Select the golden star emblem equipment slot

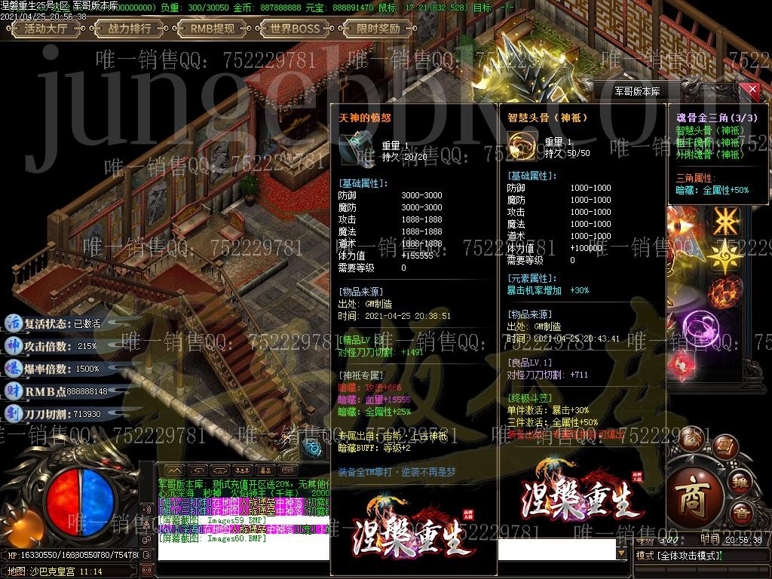click(726, 257)
